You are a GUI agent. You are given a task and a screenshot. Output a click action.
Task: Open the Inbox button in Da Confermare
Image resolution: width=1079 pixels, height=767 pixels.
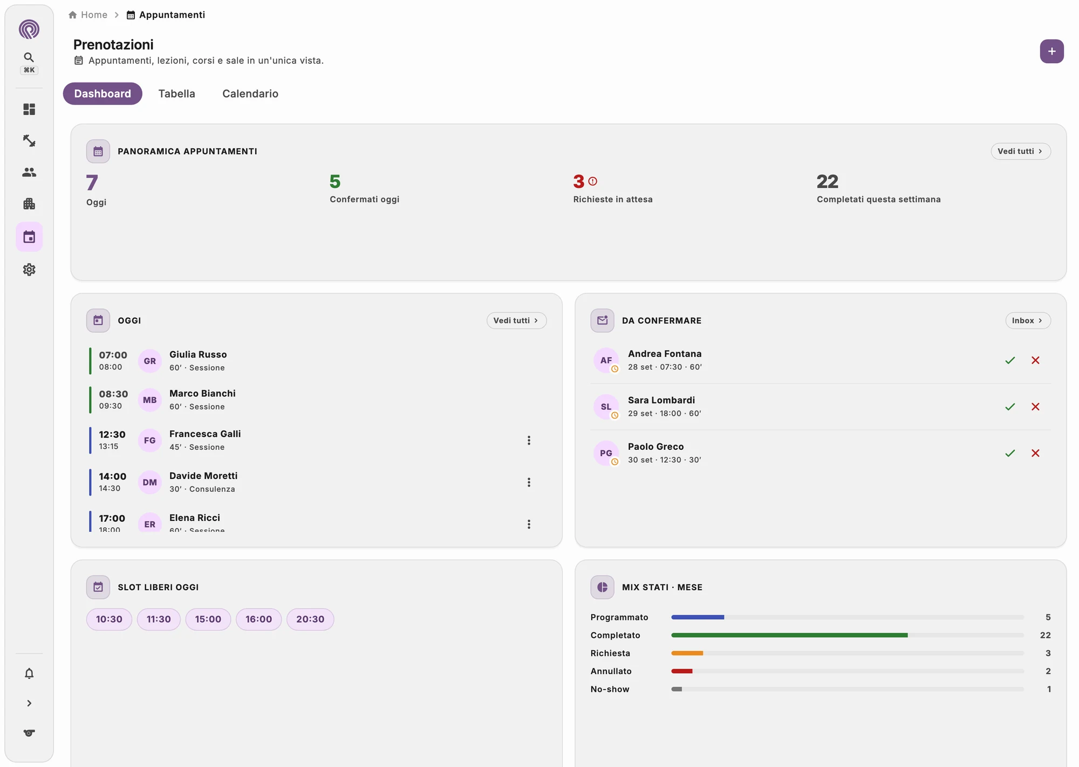pyautogui.click(x=1028, y=320)
